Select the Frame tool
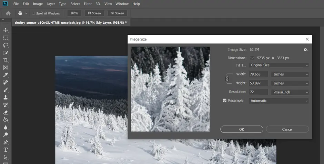The width and height of the screenshot is (324, 164). pos(6,68)
